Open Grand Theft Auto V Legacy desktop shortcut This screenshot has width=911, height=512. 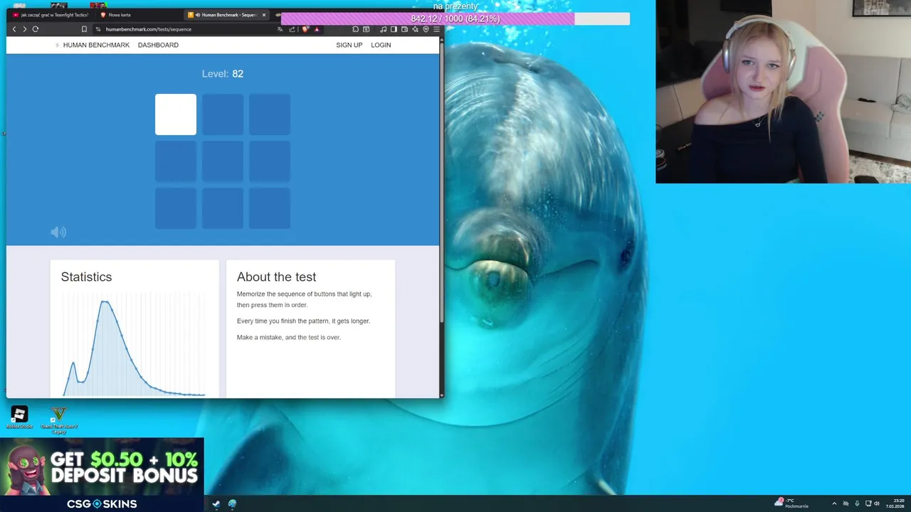(x=59, y=420)
